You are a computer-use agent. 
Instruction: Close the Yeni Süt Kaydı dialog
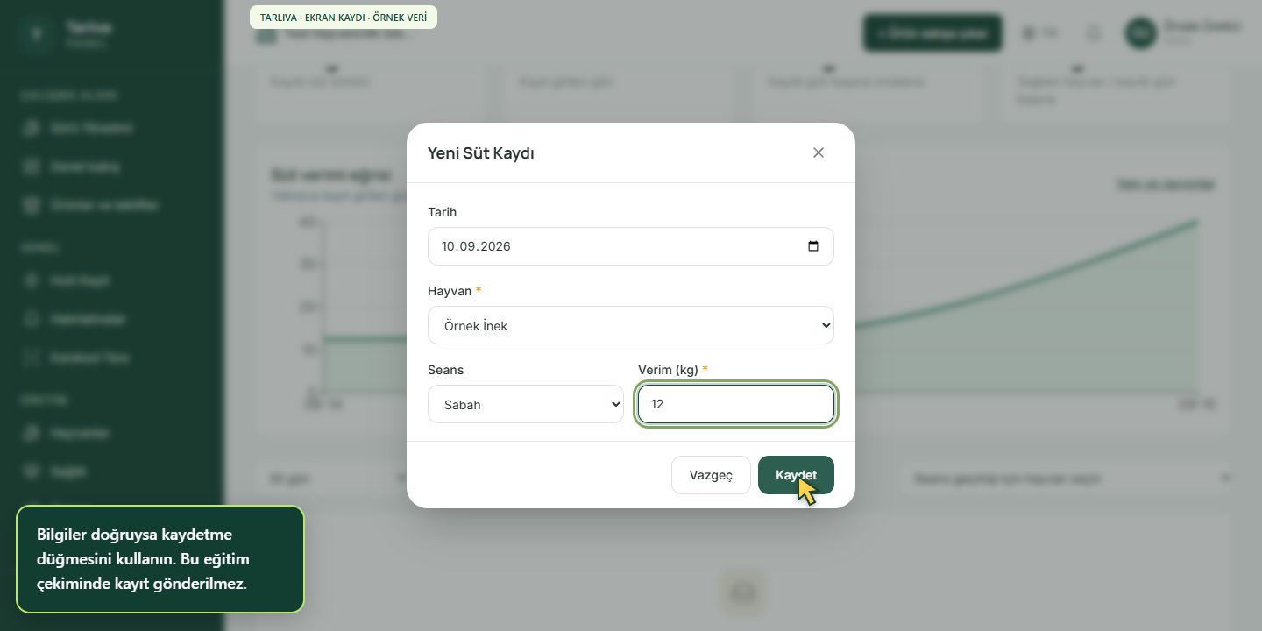click(x=819, y=152)
